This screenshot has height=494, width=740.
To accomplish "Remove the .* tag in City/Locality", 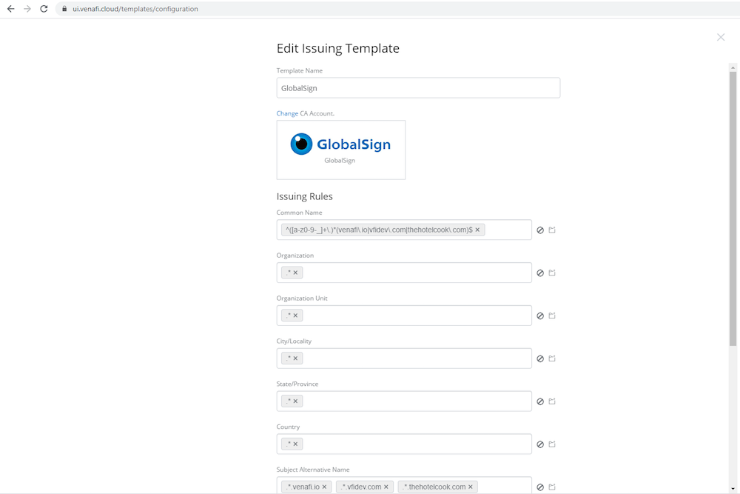I will (x=295, y=358).
